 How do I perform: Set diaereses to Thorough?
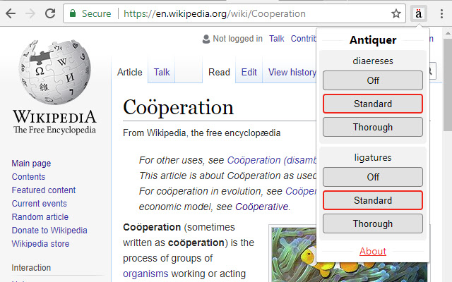tap(373, 127)
